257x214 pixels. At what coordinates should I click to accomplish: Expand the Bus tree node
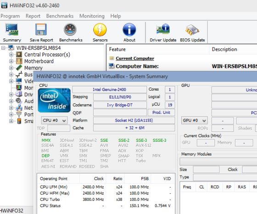(11, 75)
